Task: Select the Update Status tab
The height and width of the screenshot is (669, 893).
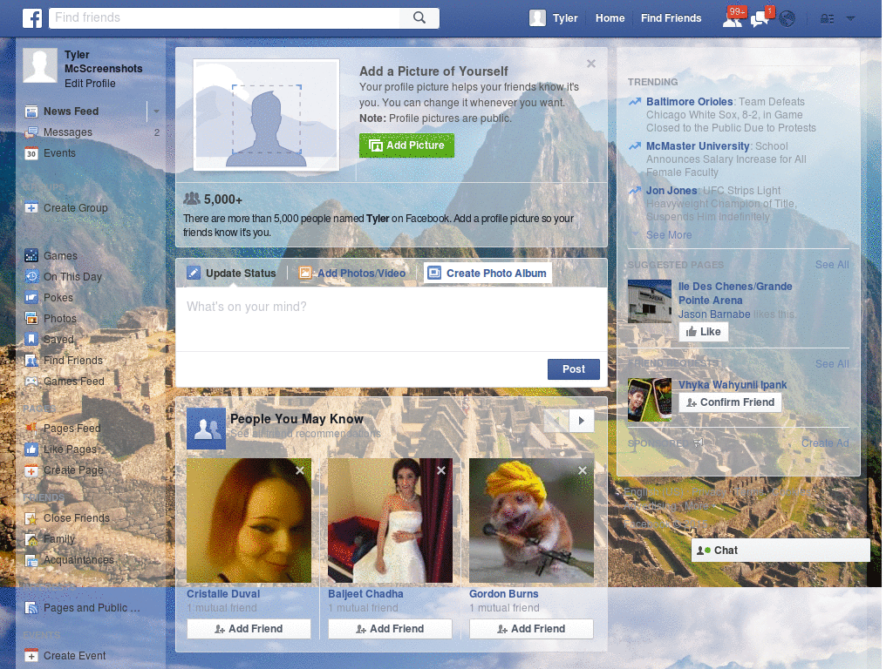Action: point(232,274)
